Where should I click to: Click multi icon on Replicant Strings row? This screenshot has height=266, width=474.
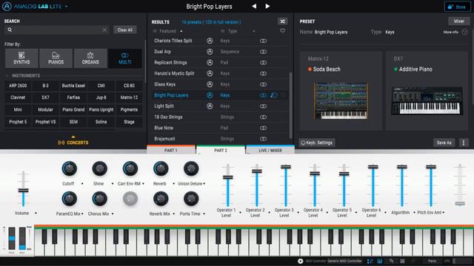click(x=264, y=62)
